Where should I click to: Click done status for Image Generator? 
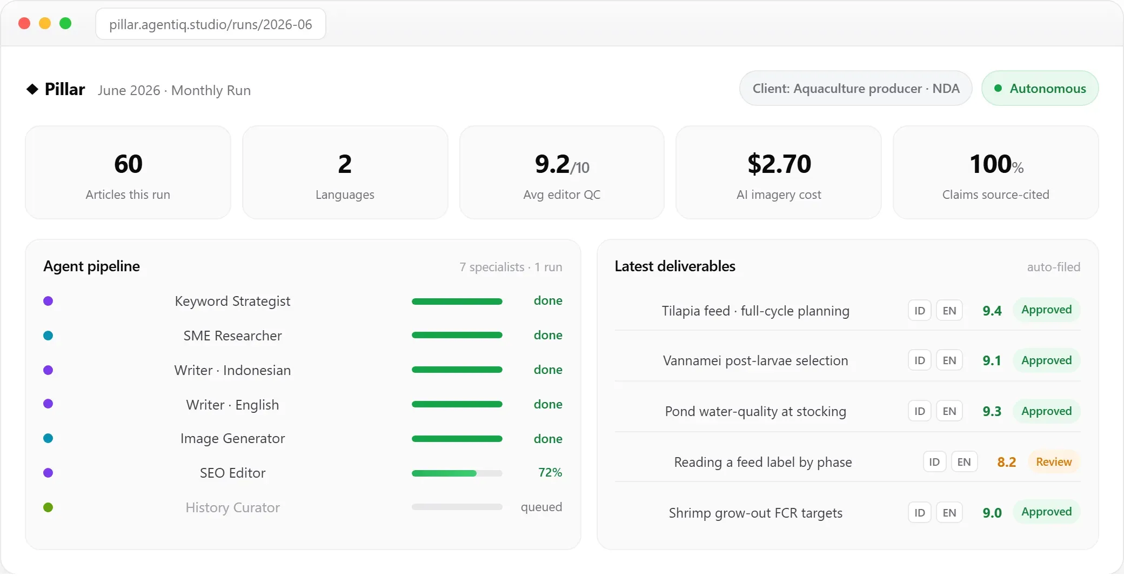tap(548, 439)
